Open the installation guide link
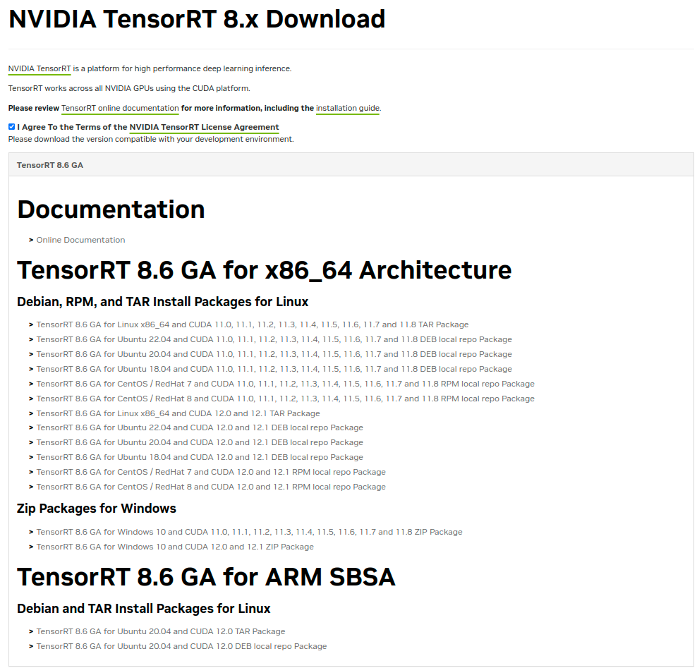 coord(348,108)
